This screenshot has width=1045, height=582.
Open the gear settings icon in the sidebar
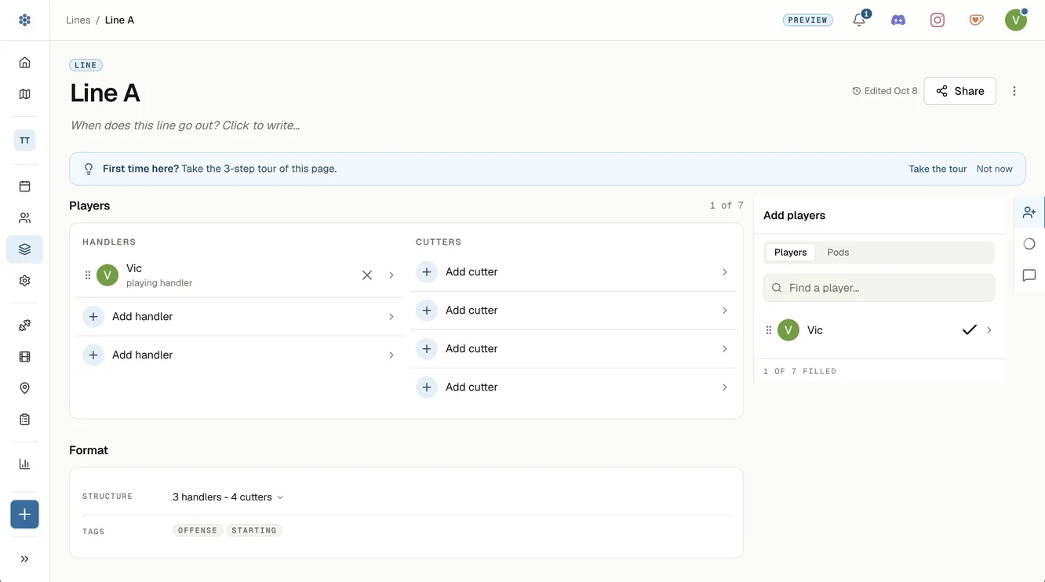[x=24, y=281]
